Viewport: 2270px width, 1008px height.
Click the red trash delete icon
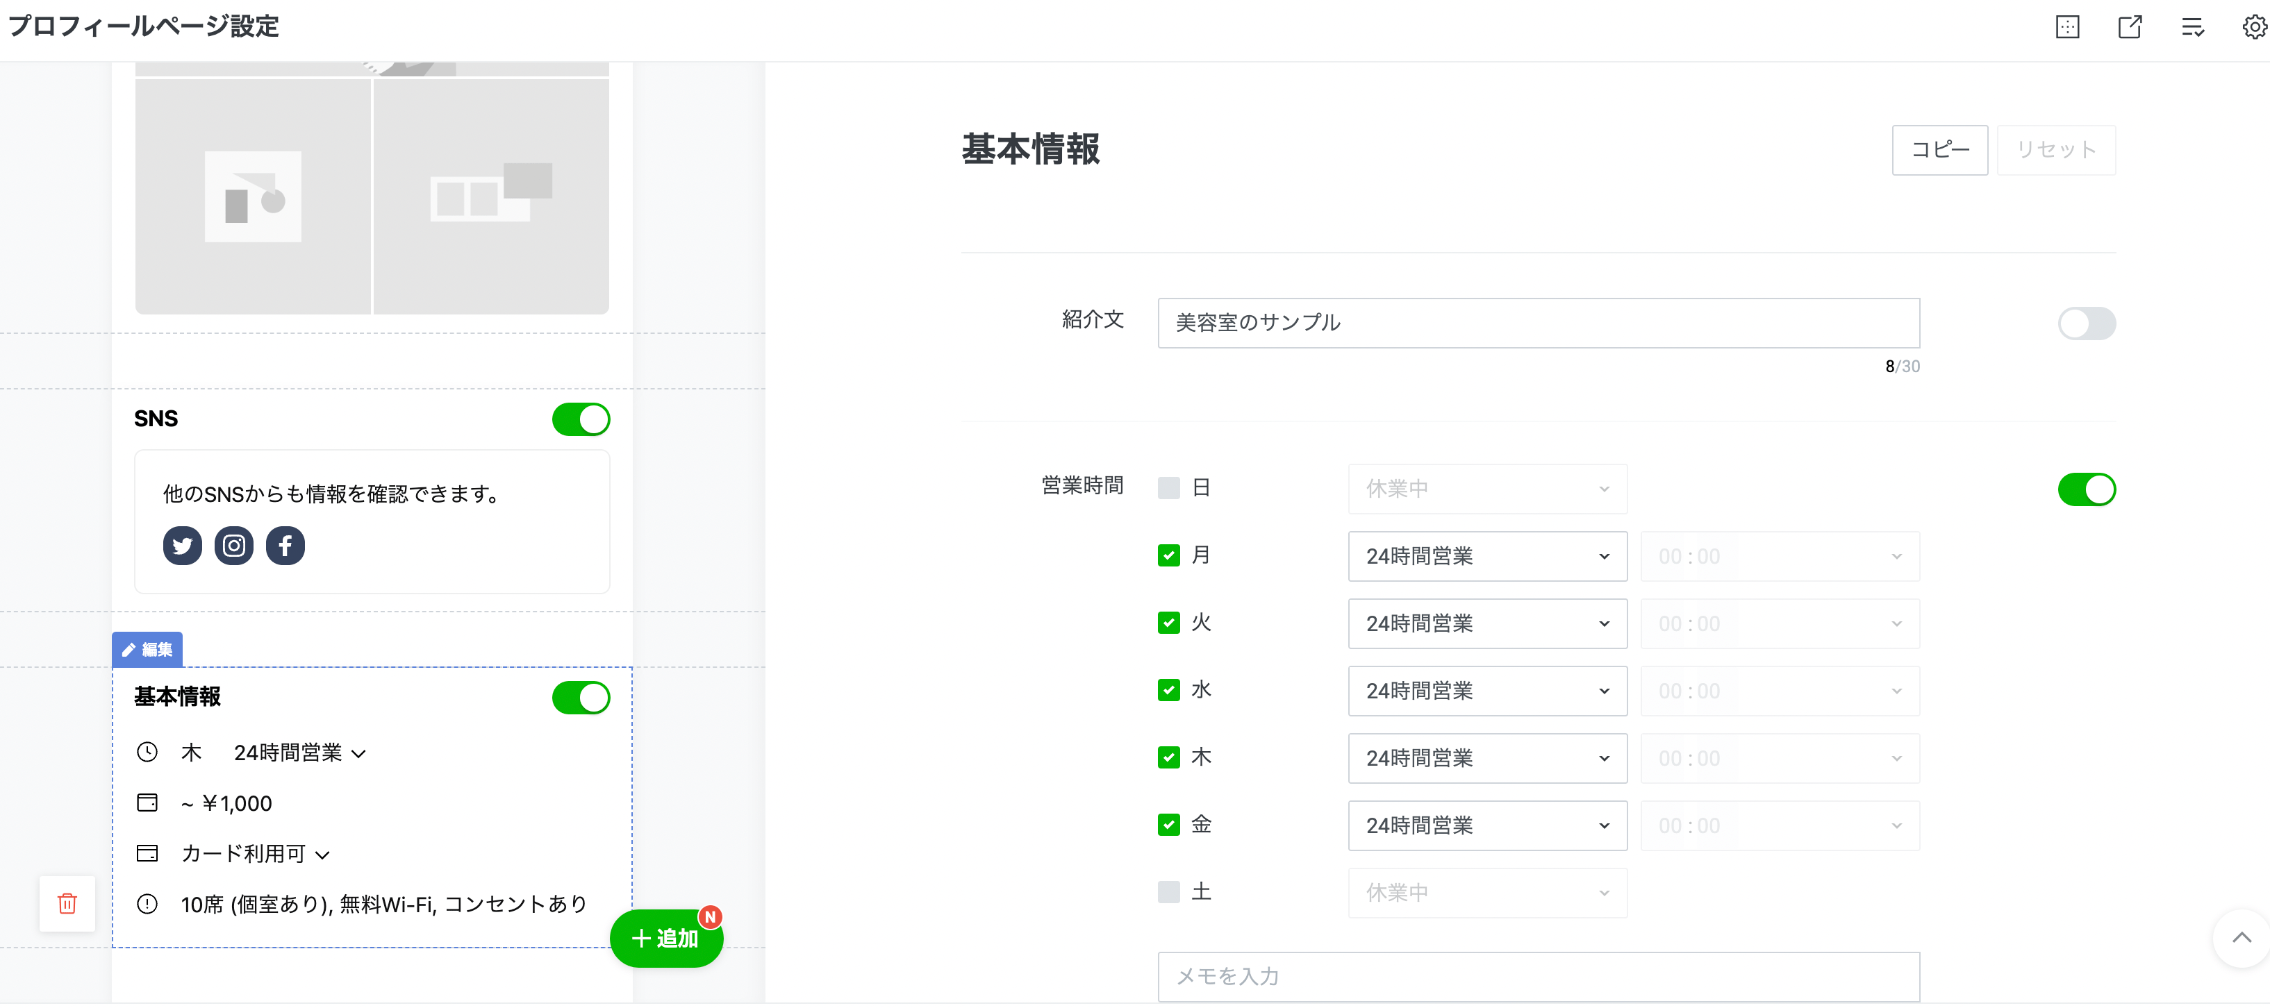coord(67,903)
